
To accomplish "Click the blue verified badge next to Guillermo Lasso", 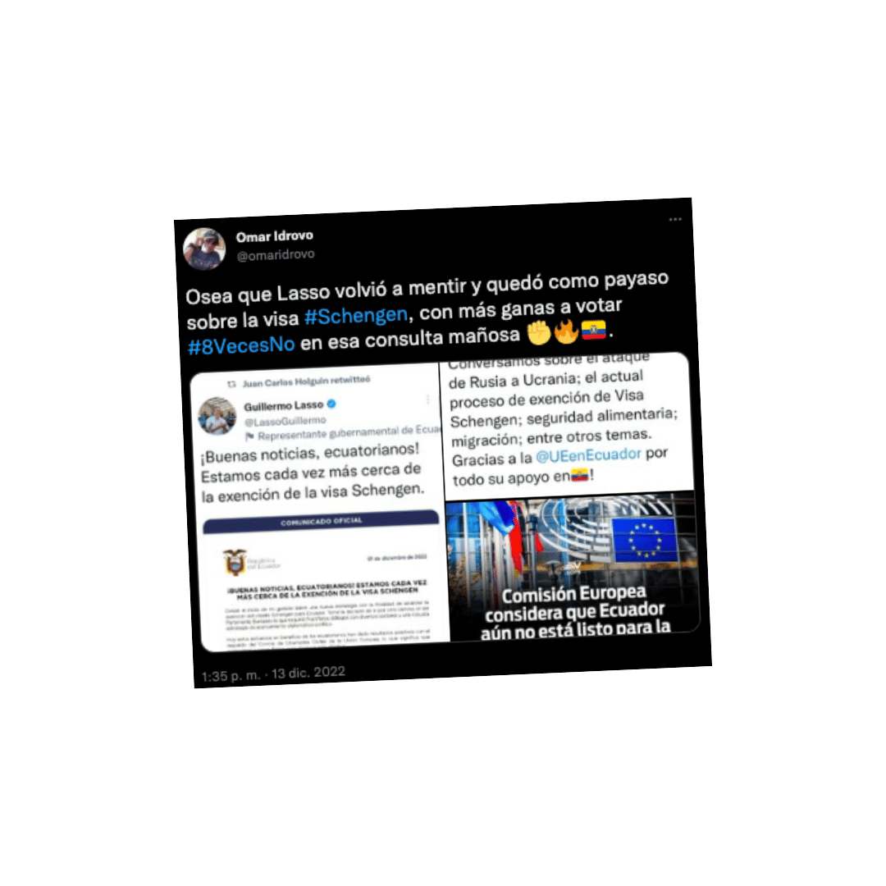I will (331, 404).
